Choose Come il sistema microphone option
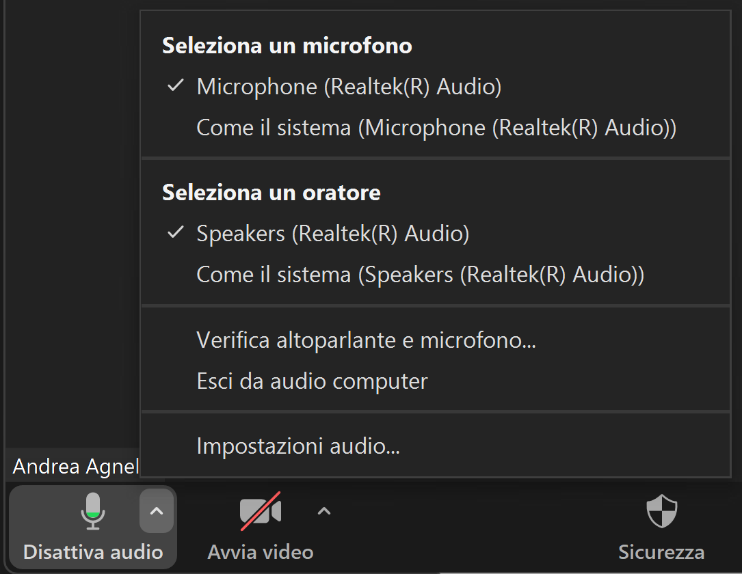742x574 pixels. point(436,128)
